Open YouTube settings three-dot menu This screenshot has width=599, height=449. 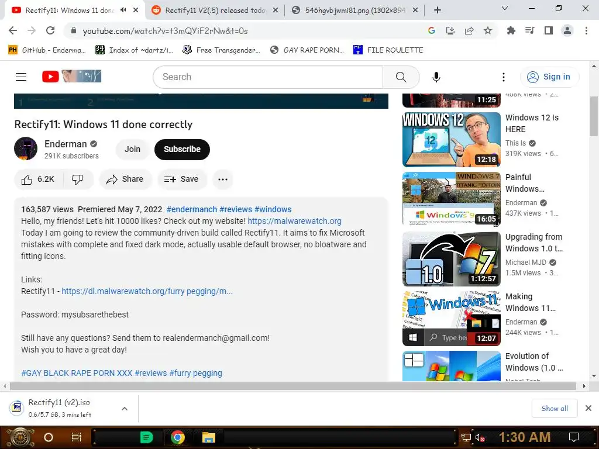point(504,77)
